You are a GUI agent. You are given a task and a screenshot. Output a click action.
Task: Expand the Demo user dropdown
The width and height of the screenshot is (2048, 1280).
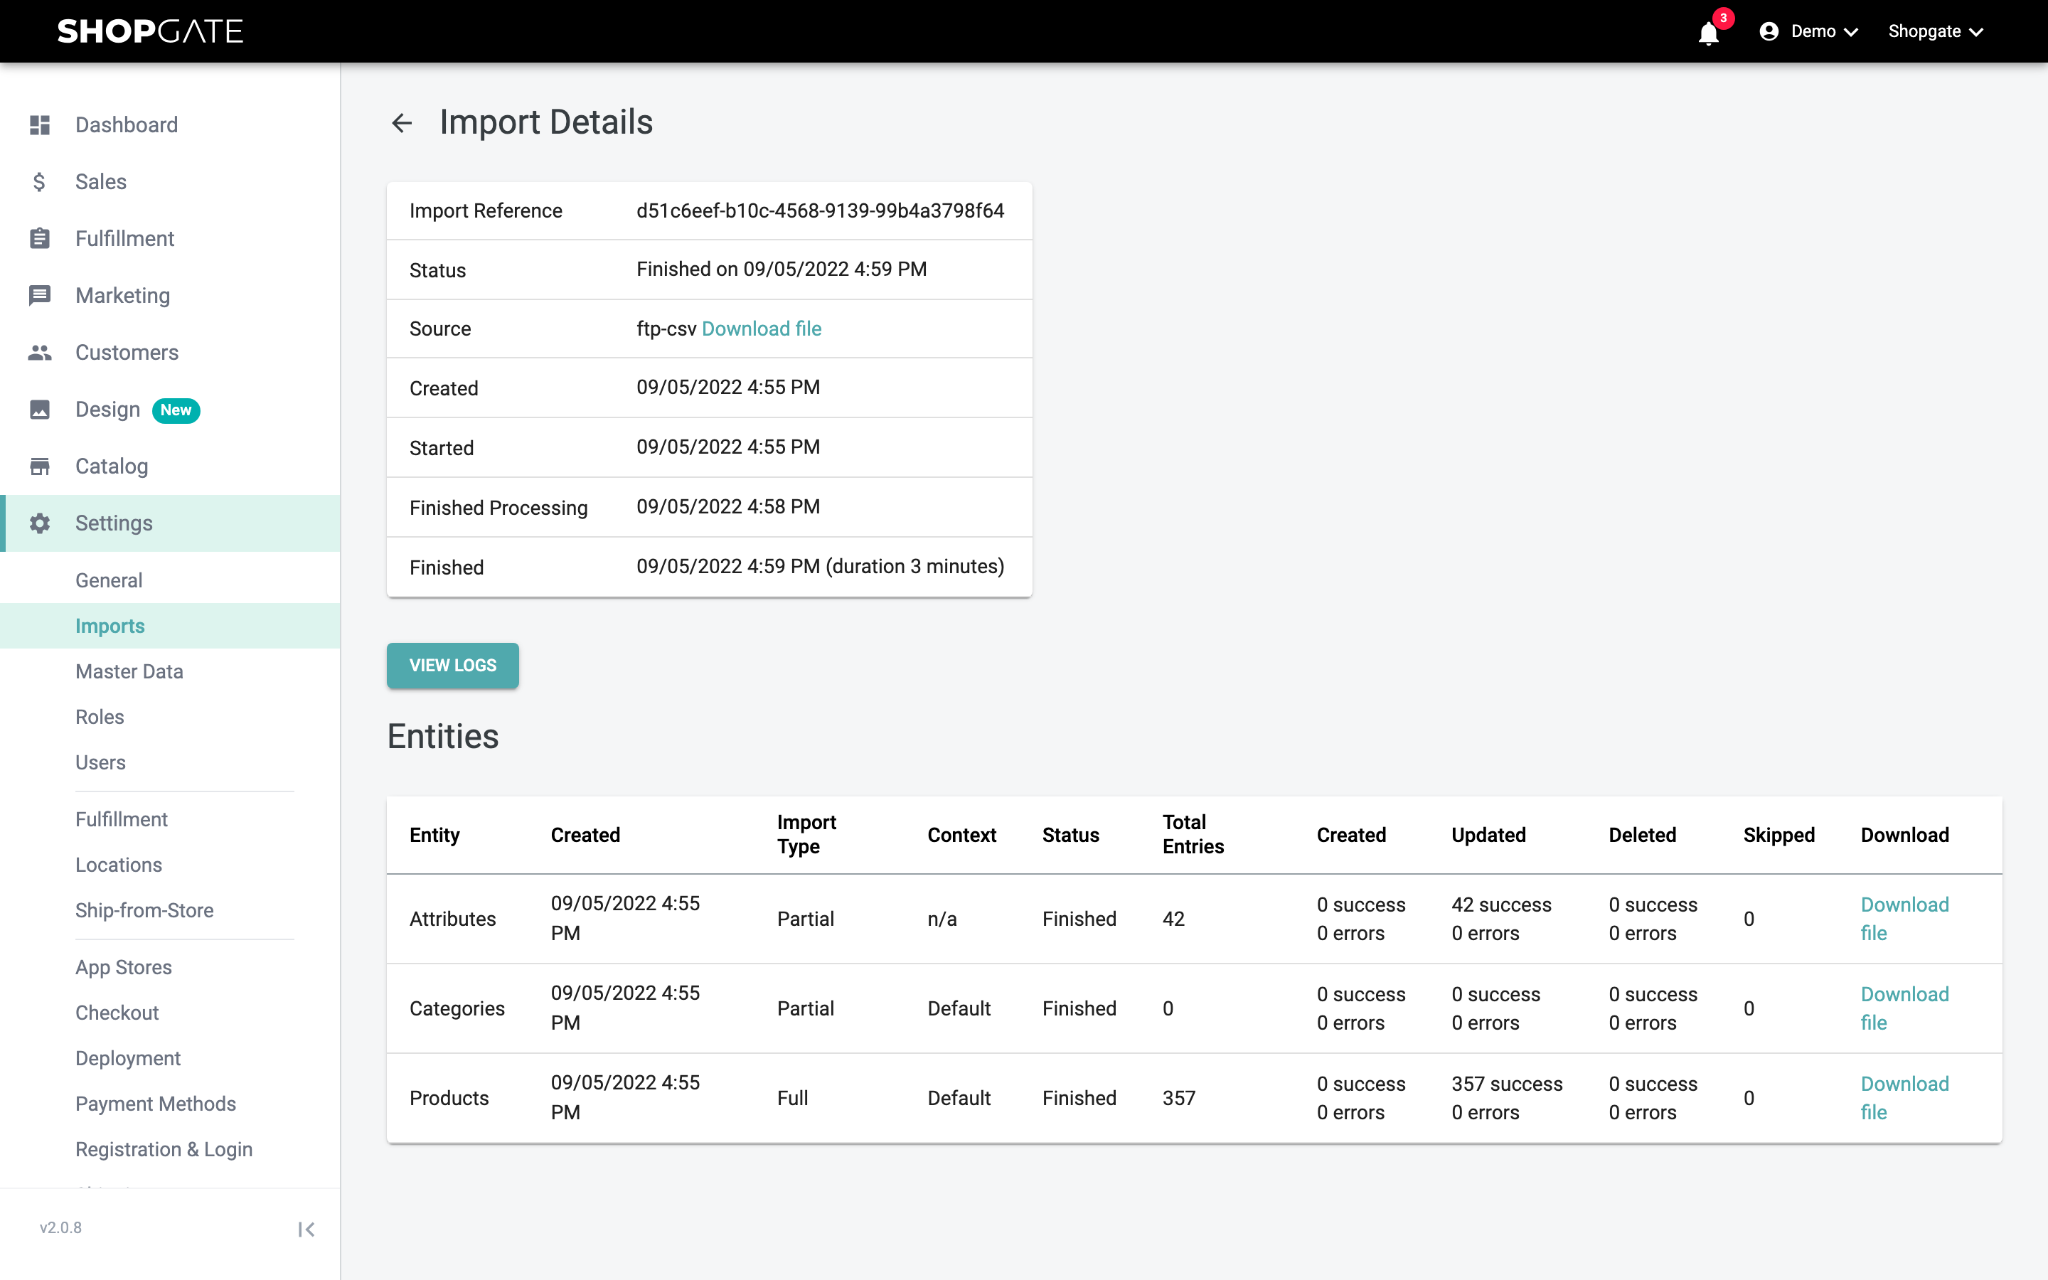point(1825,31)
